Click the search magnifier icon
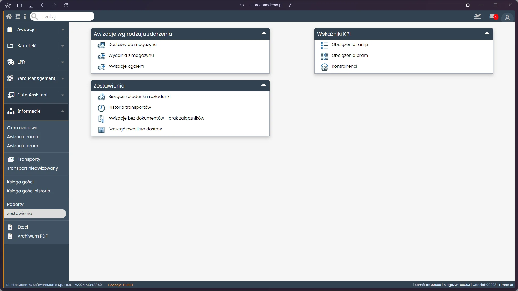This screenshot has height=291, width=518. point(35,17)
